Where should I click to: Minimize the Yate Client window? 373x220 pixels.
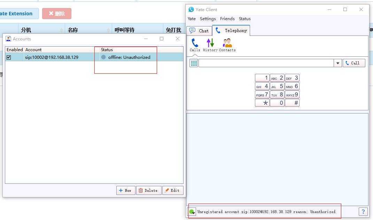click(x=329, y=9)
